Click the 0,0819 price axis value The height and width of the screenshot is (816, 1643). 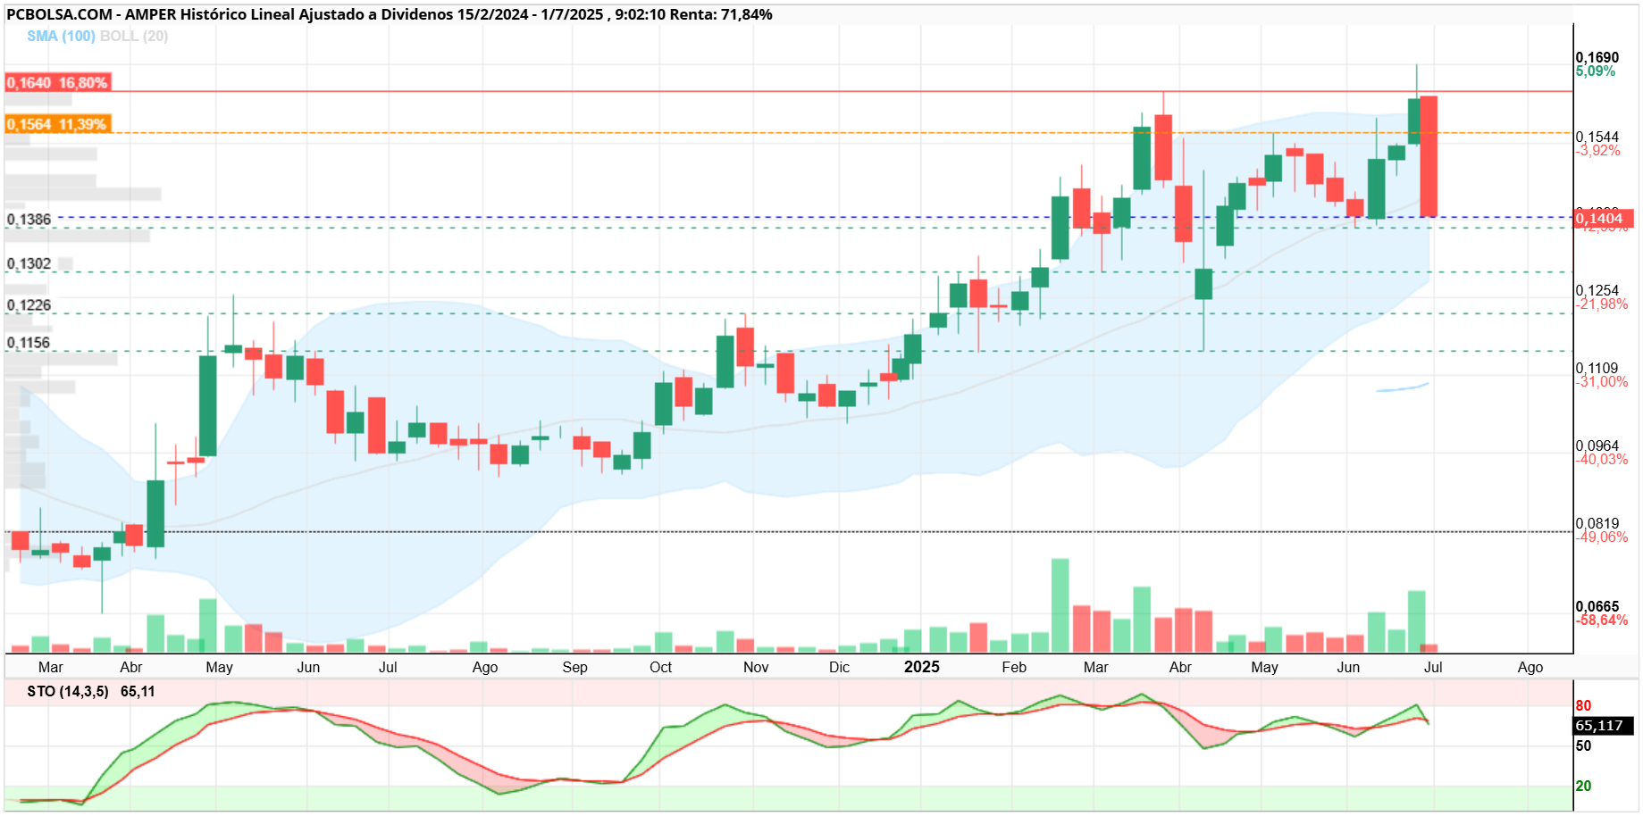1597,523
